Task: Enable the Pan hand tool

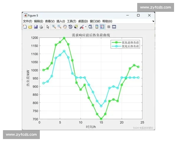Action: [x=65, y=27]
